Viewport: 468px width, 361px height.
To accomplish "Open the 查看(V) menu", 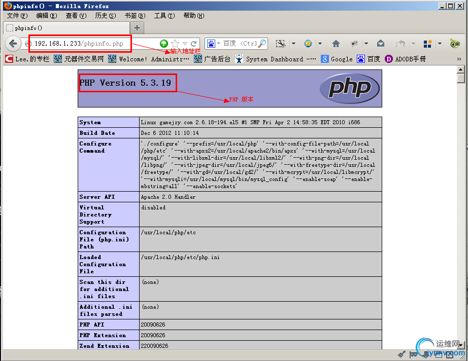I will [76, 16].
